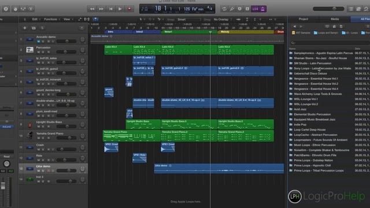370x208 pixels.
Task: Show Smart Controls using the knob icon
Action: pyautogui.click(x=16, y=9)
